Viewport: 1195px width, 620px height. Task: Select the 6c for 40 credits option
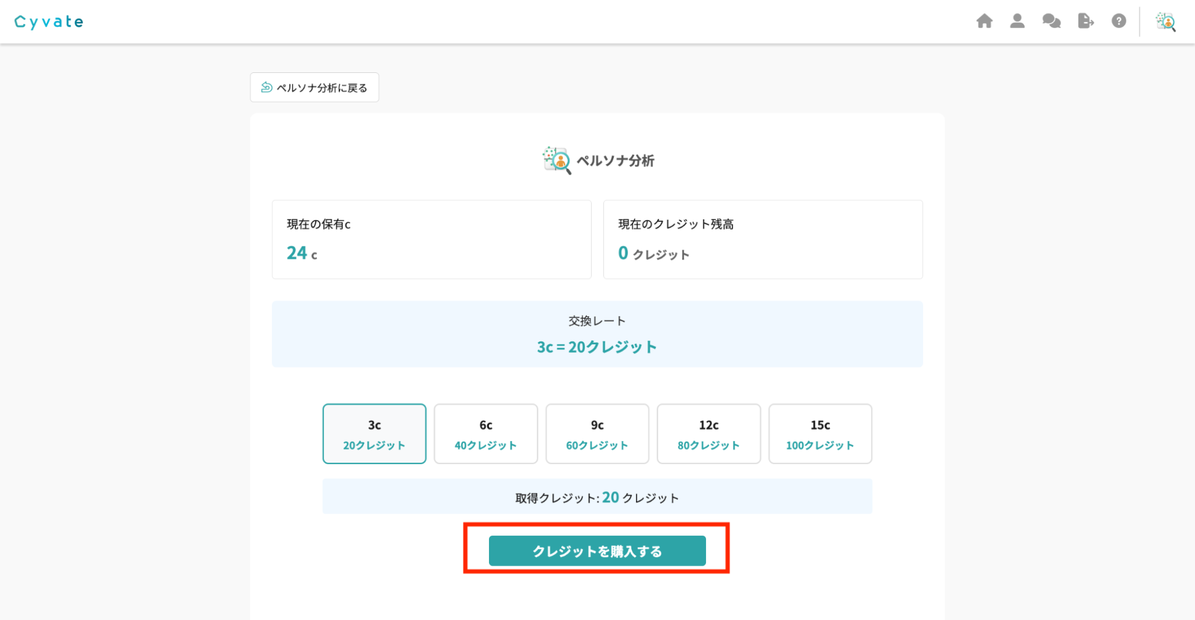[x=485, y=434]
